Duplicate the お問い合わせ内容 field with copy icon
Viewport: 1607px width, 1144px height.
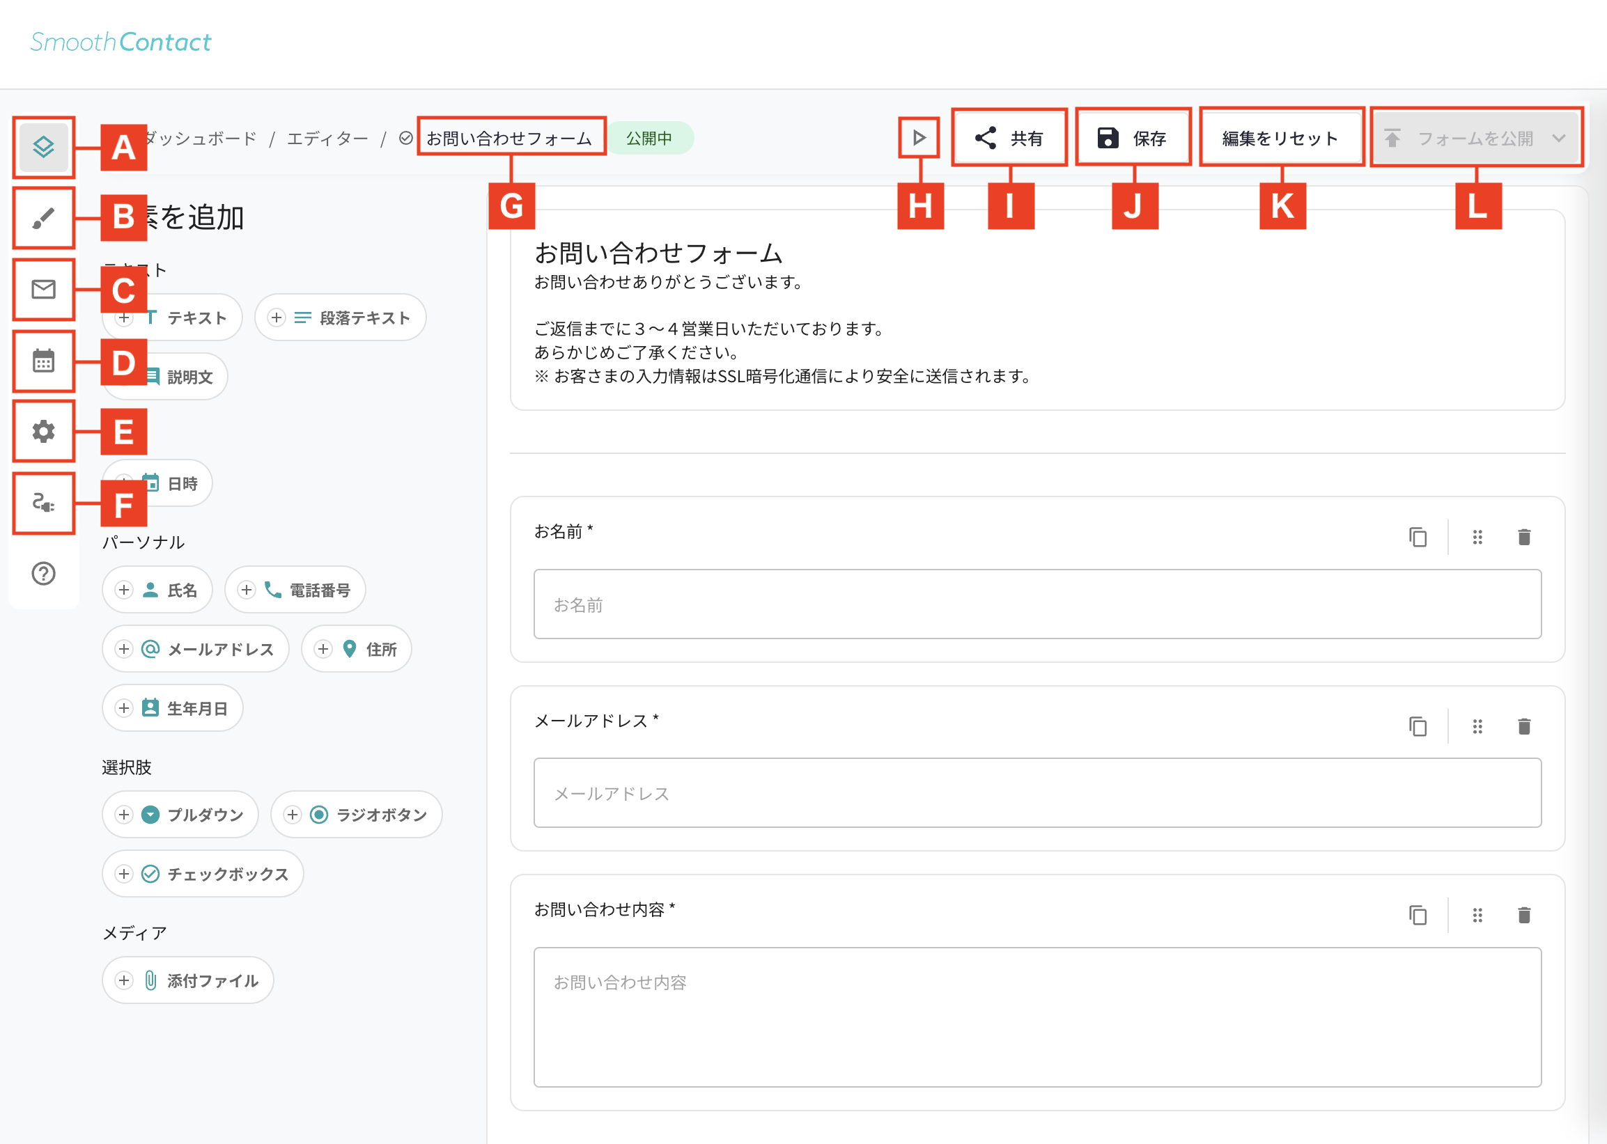pyautogui.click(x=1418, y=914)
